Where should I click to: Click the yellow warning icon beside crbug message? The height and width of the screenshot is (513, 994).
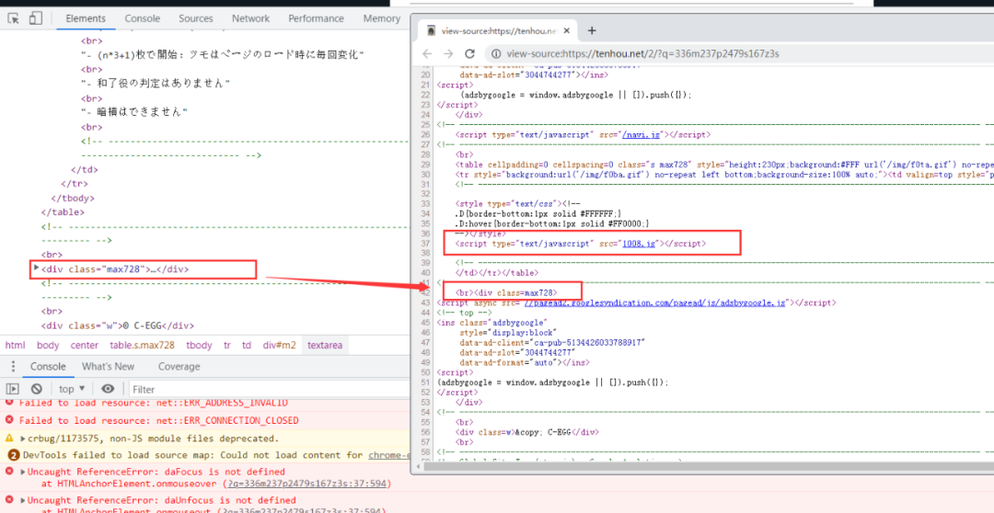(x=9, y=438)
